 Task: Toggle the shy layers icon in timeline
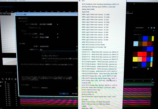pyautogui.click(x=6, y=79)
